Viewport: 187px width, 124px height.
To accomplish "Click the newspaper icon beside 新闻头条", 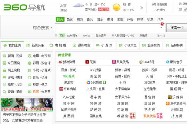I will click(28, 45).
